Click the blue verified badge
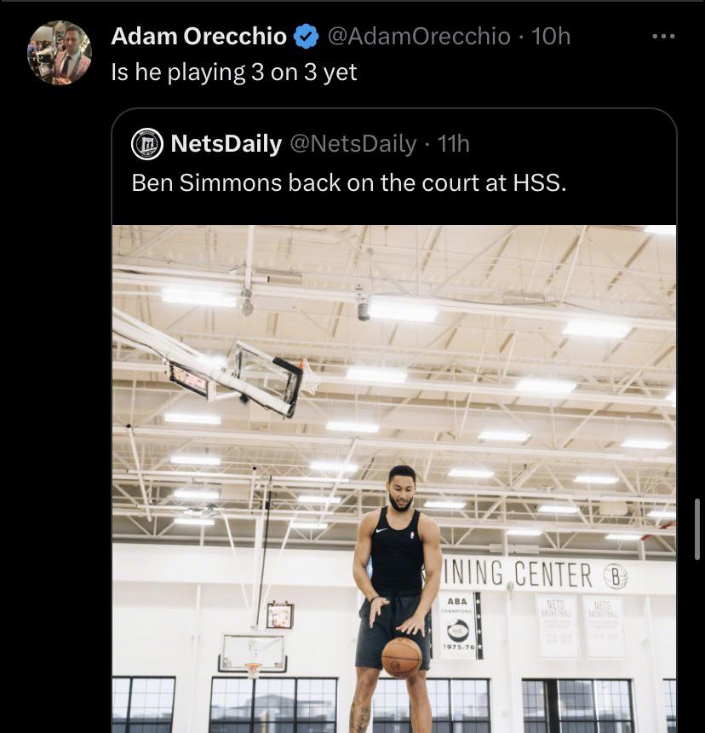 306,37
